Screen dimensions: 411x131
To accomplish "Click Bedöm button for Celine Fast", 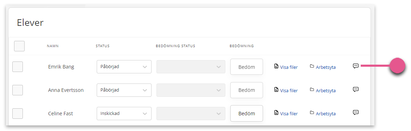I will tap(247, 114).
